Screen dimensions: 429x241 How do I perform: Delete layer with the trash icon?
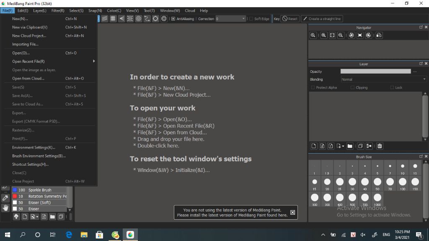[x=380, y=146]
